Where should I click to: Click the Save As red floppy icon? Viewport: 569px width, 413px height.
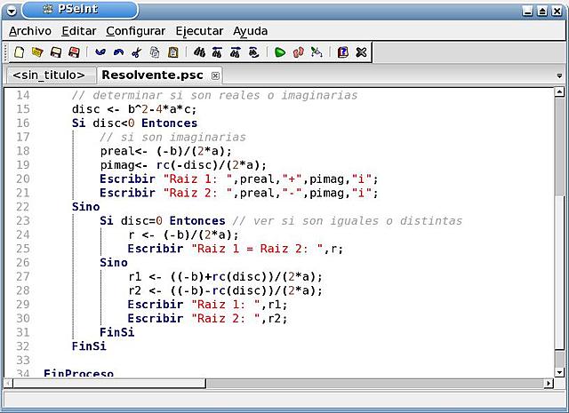pos(74,52)
